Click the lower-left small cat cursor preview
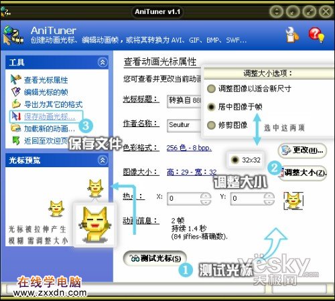Screen dimensions: 335x301 (x=56, y=209)
